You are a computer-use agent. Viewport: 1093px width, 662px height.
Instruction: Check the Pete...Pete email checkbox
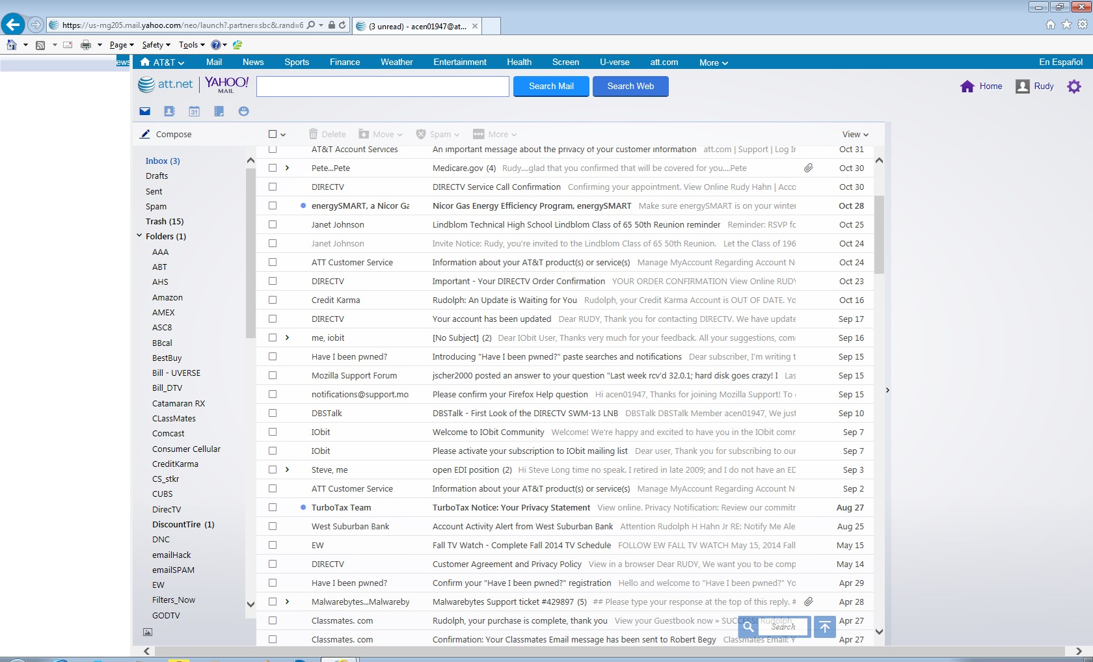[273, 168]
